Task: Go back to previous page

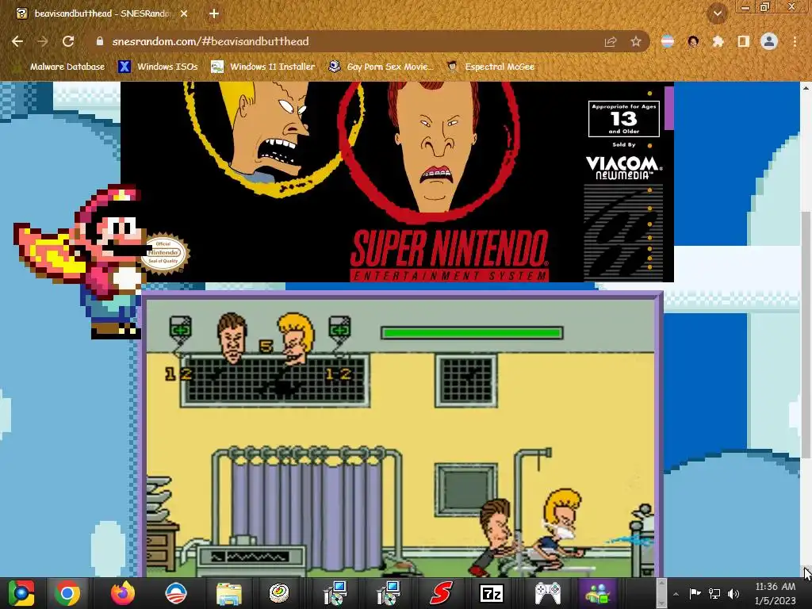Action: pos(17,41)
